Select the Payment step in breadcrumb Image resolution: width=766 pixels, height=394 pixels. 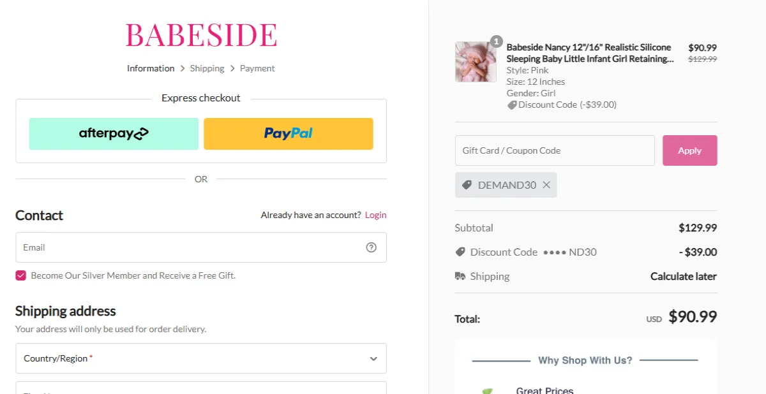click(x=257, y=68)
